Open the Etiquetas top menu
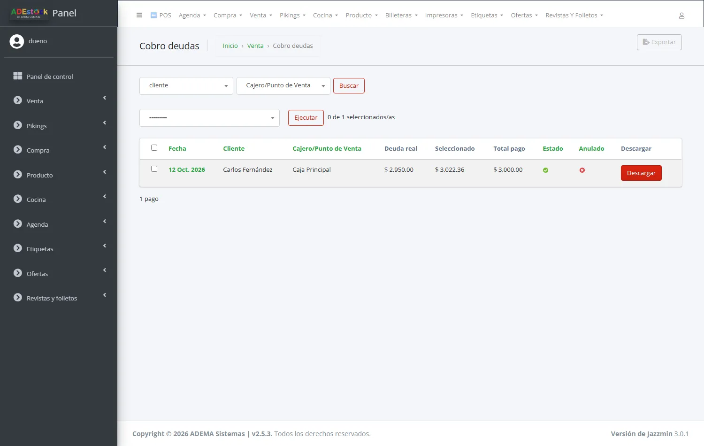 click(487, 15)
